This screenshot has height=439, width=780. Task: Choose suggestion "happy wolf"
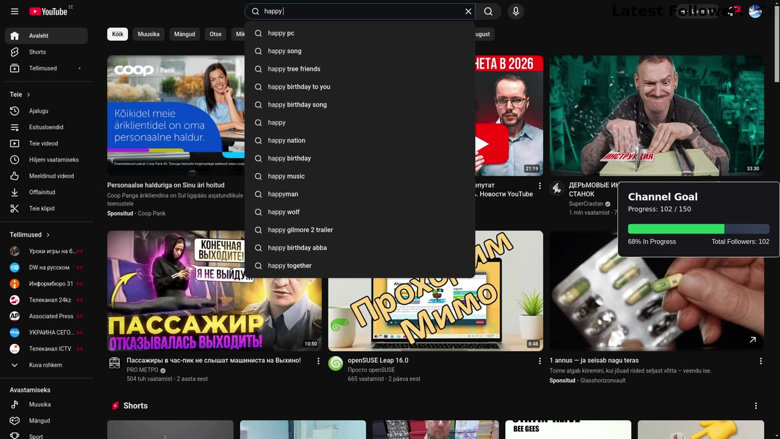tap(360, 212)
